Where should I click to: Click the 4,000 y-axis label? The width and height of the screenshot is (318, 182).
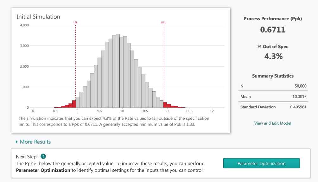[24, 25]
